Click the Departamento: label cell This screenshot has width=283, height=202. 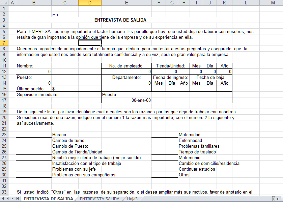point(126,78)
